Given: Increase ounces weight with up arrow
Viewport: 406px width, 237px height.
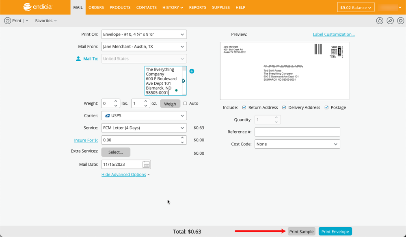Looking at the screenshot, I should [146, 101].
